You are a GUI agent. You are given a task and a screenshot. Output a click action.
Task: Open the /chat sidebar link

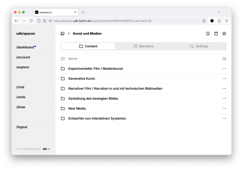20,87
